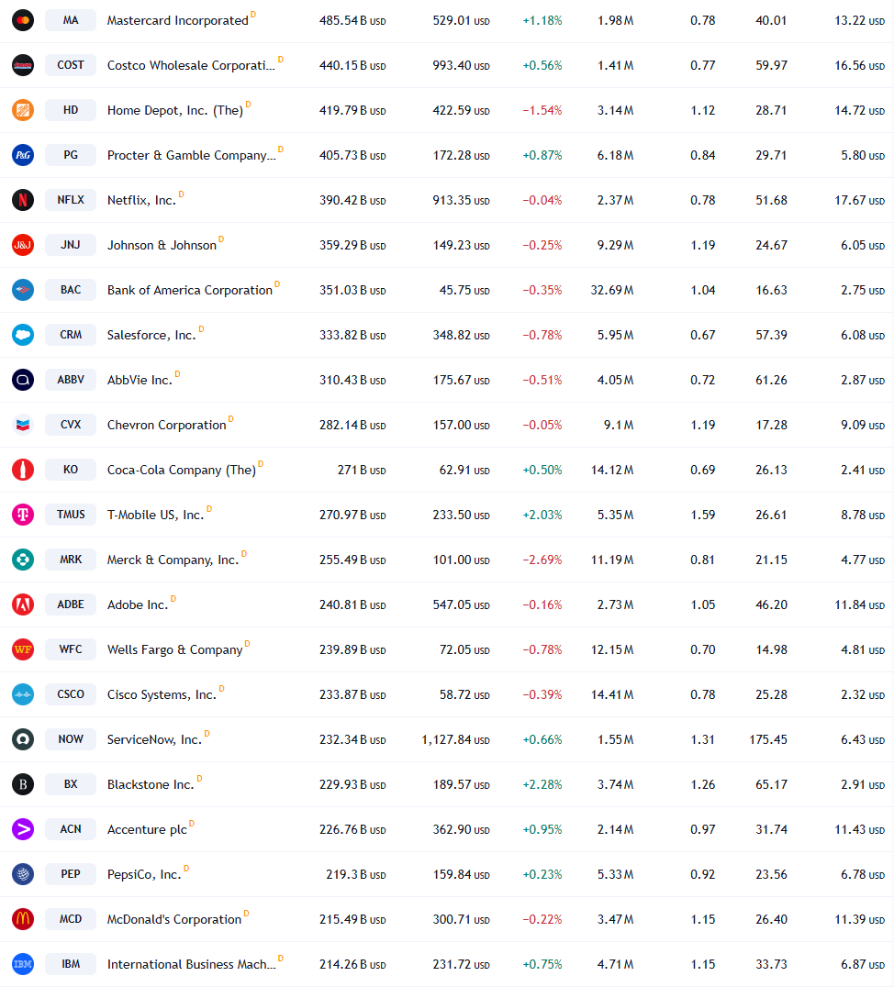Screen dimensions: 894x987
Task: Click the Chevron logo icon
Action: tap(23, 425)
